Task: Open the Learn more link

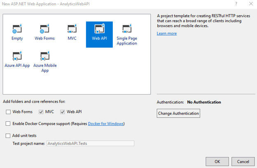Action: click(167, 33)
